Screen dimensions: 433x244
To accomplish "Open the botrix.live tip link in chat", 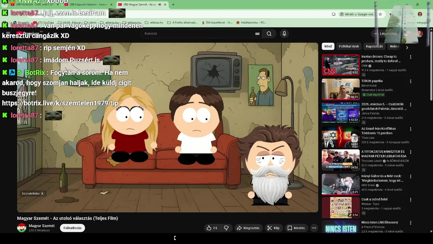I will pyautogui.click(x=60, y=103).
